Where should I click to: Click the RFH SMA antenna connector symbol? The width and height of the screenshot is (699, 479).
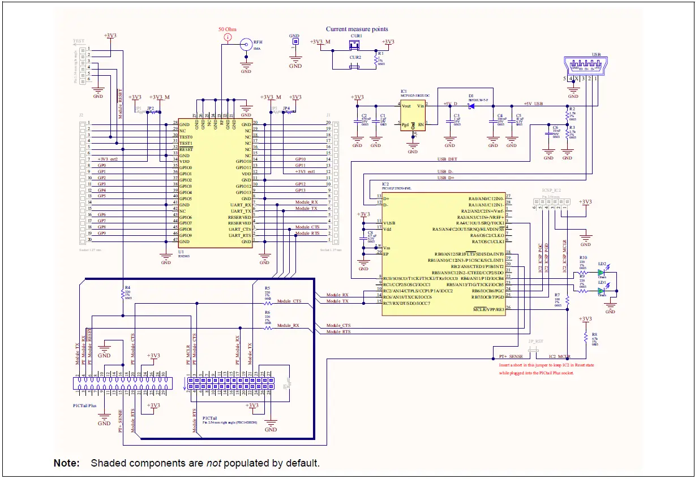246,44
